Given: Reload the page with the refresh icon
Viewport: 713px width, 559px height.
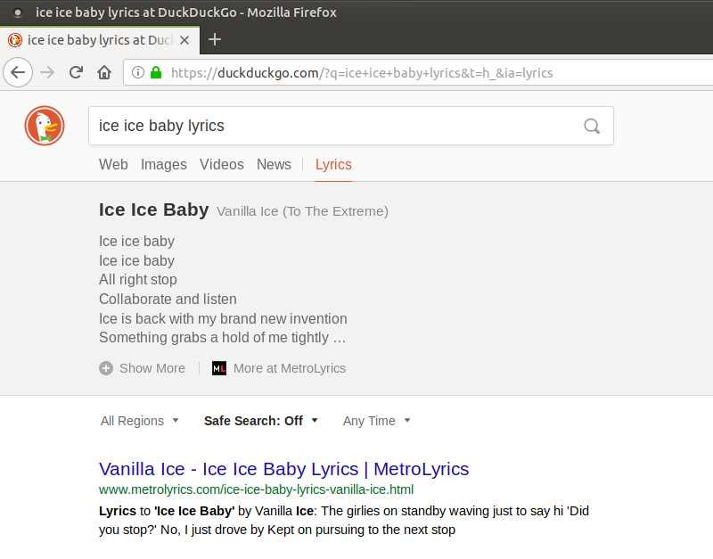Looking at the screenshot, I should pos(77,72).
